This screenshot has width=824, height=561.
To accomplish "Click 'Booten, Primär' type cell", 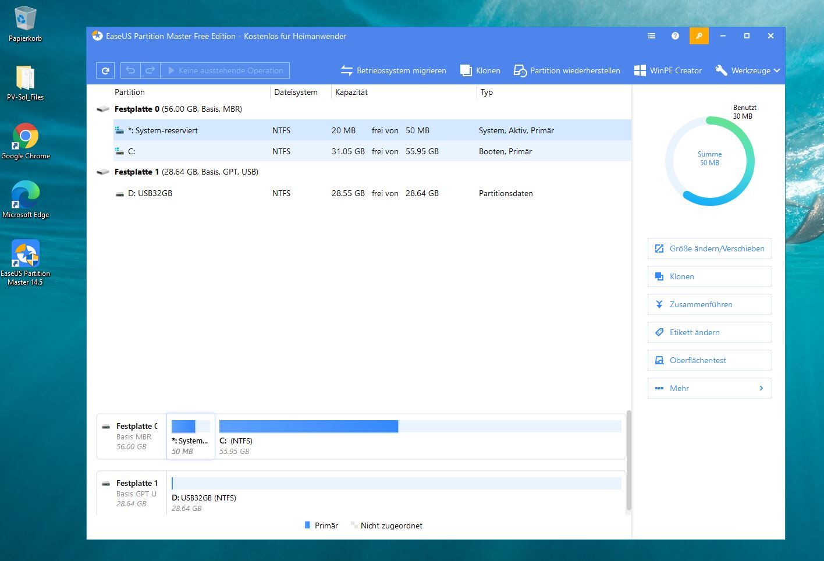I will click(505, 151).
